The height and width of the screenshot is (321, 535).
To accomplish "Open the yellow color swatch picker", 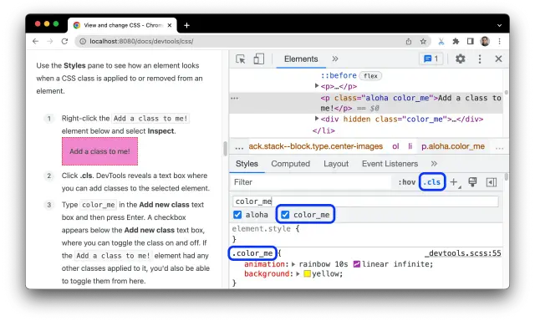I will pyautogui.click(x=307, y=273).
